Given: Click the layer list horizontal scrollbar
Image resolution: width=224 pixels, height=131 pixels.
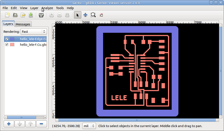Looking at the screenshot, I should (x=22, y=118).
